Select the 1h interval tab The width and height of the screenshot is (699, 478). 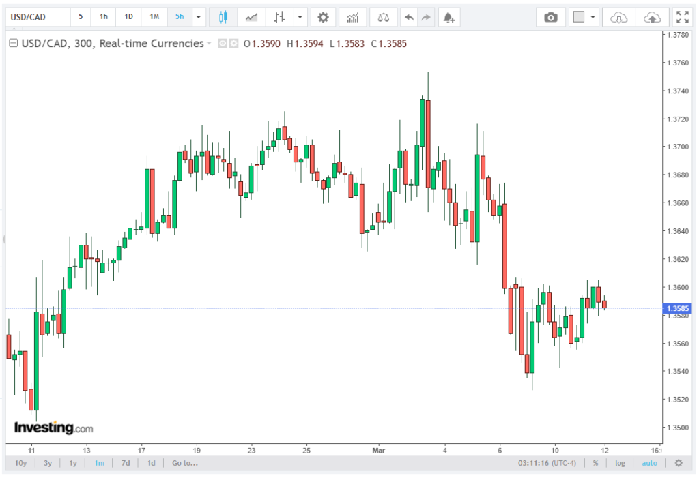pyautogui.click(x=103, y=17)
